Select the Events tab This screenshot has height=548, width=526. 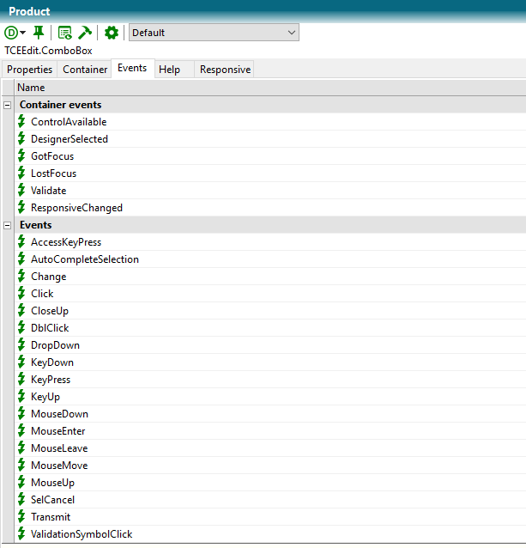click(132, 68)
